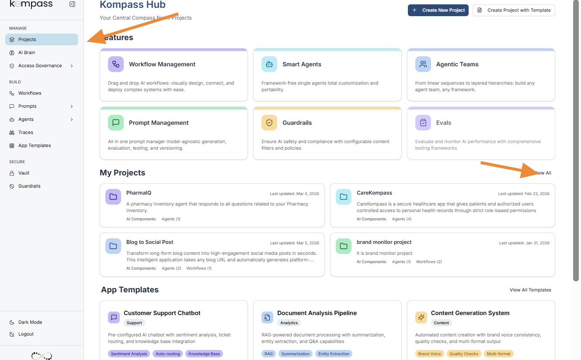Collapse the sidebar panel icon

72,4
